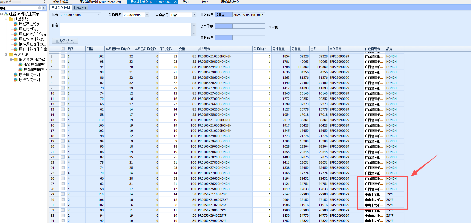This screenshot has width=471, height=223.
Task: Sort by the 纸质 column header
Action: pos(76,49)
